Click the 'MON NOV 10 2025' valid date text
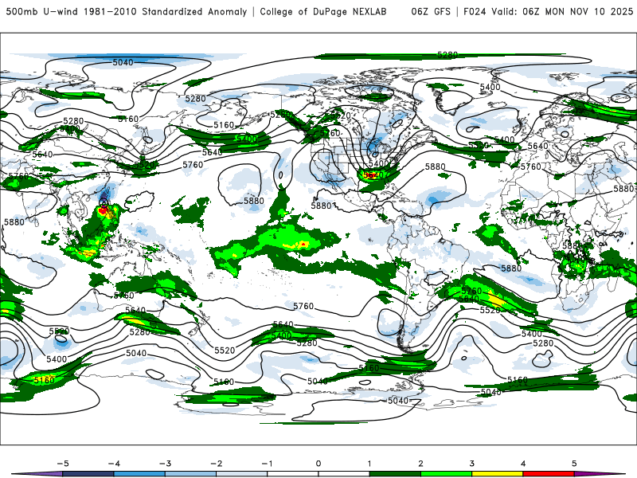This screenshot has width=637, height=478. tap(588, 12)
